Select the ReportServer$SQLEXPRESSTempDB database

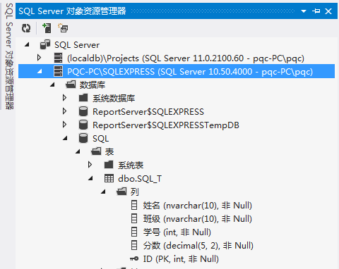click(x=166, y=125)
